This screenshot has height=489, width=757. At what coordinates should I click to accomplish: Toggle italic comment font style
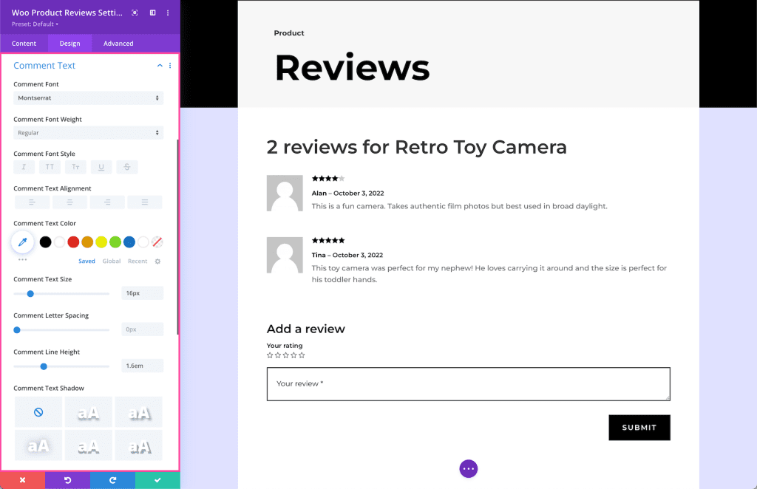tap(23, 166)
